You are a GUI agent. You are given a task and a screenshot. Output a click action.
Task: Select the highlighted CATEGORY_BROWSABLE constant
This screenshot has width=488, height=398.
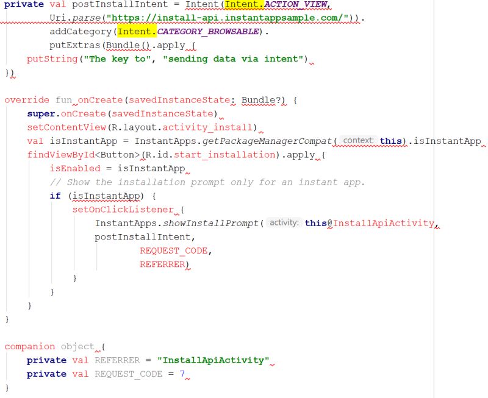click(206, 32)
